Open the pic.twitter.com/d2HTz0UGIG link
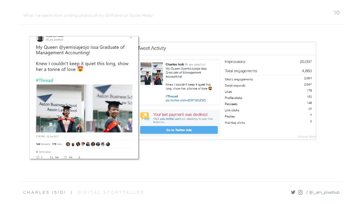 [186, 100]
